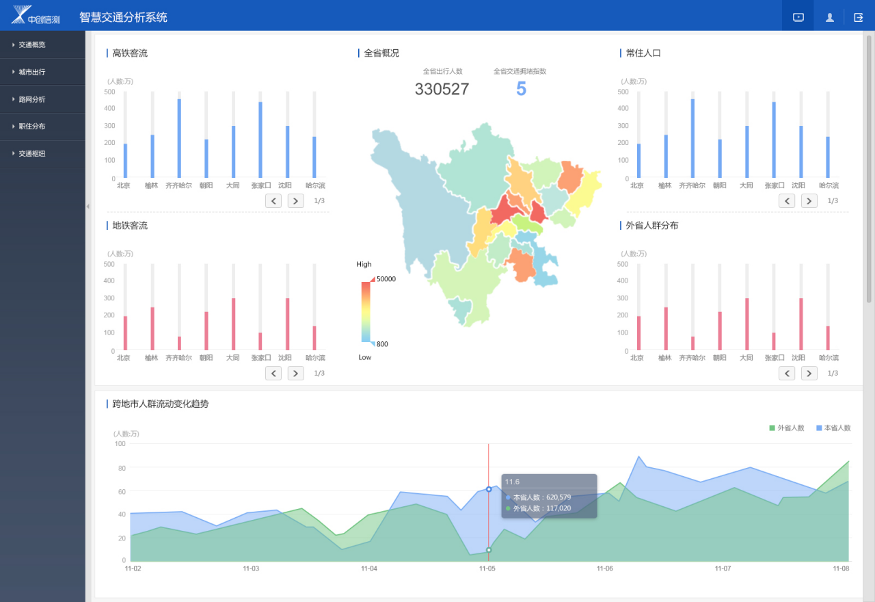Go to previous page of 地铁客流 chart
This screenshot has height=602, width=875.
coord(273,373)
